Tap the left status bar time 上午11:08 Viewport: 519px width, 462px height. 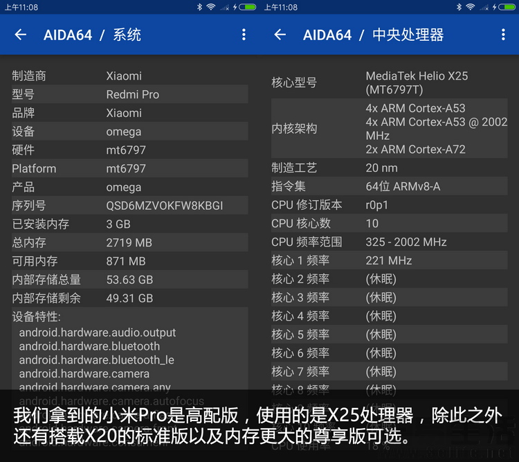[21, 8]
